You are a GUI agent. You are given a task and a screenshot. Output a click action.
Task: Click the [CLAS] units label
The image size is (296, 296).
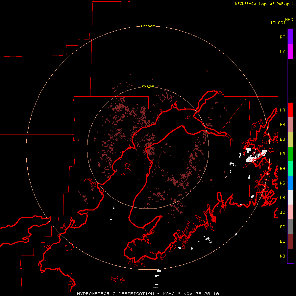pos(278,23)
